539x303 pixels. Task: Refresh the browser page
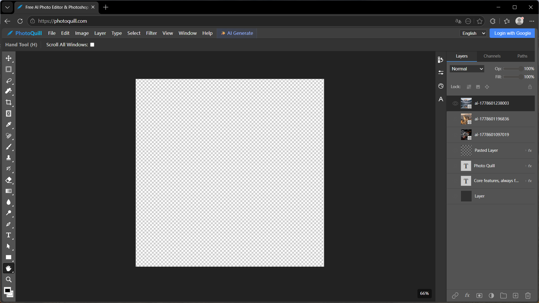pos(20,21)
